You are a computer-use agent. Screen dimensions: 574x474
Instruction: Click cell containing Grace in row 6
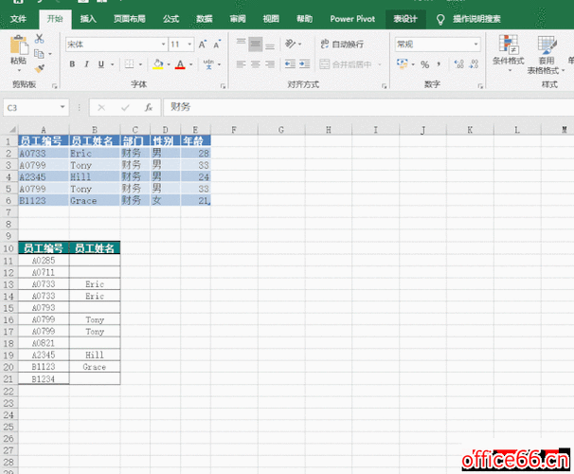point(95,200)
